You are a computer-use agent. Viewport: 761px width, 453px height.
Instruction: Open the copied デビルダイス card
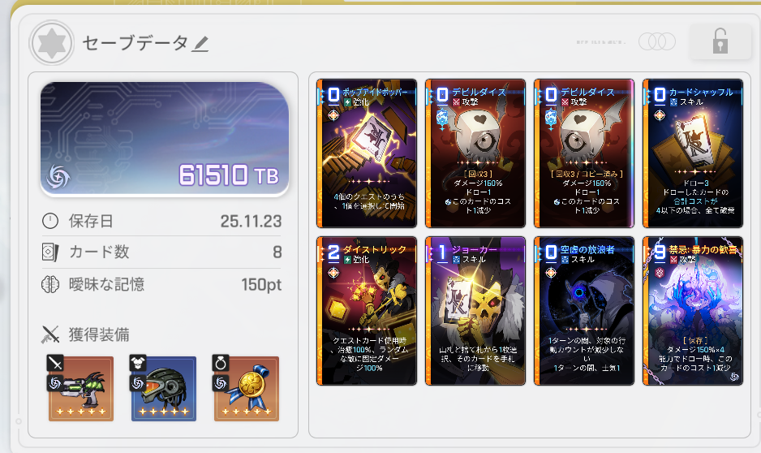point(584,153)
